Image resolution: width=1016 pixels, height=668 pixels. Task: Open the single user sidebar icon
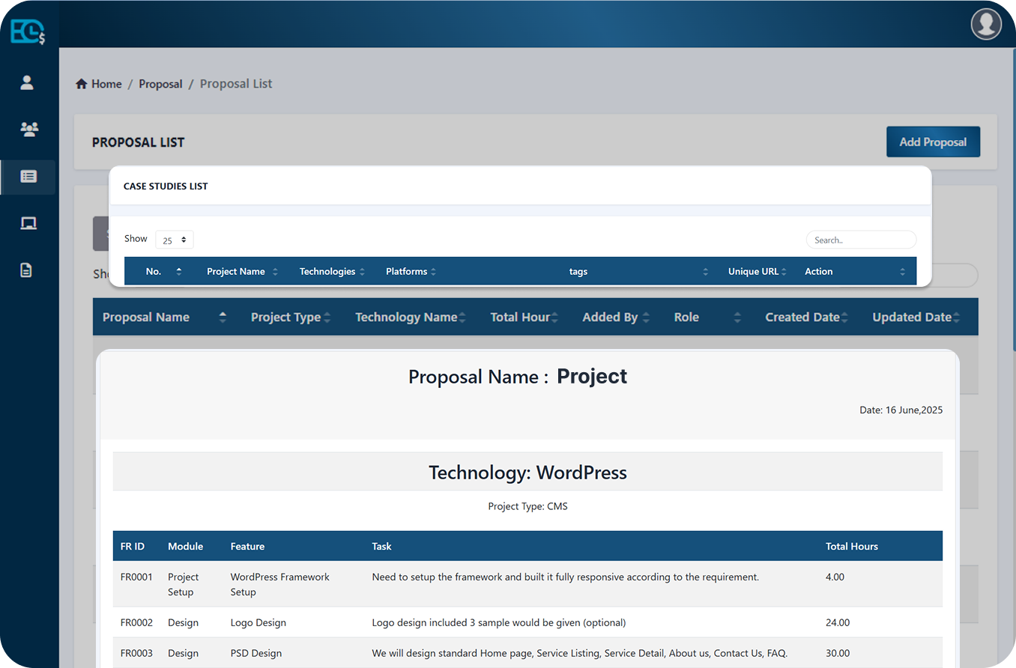coord(27,82)
